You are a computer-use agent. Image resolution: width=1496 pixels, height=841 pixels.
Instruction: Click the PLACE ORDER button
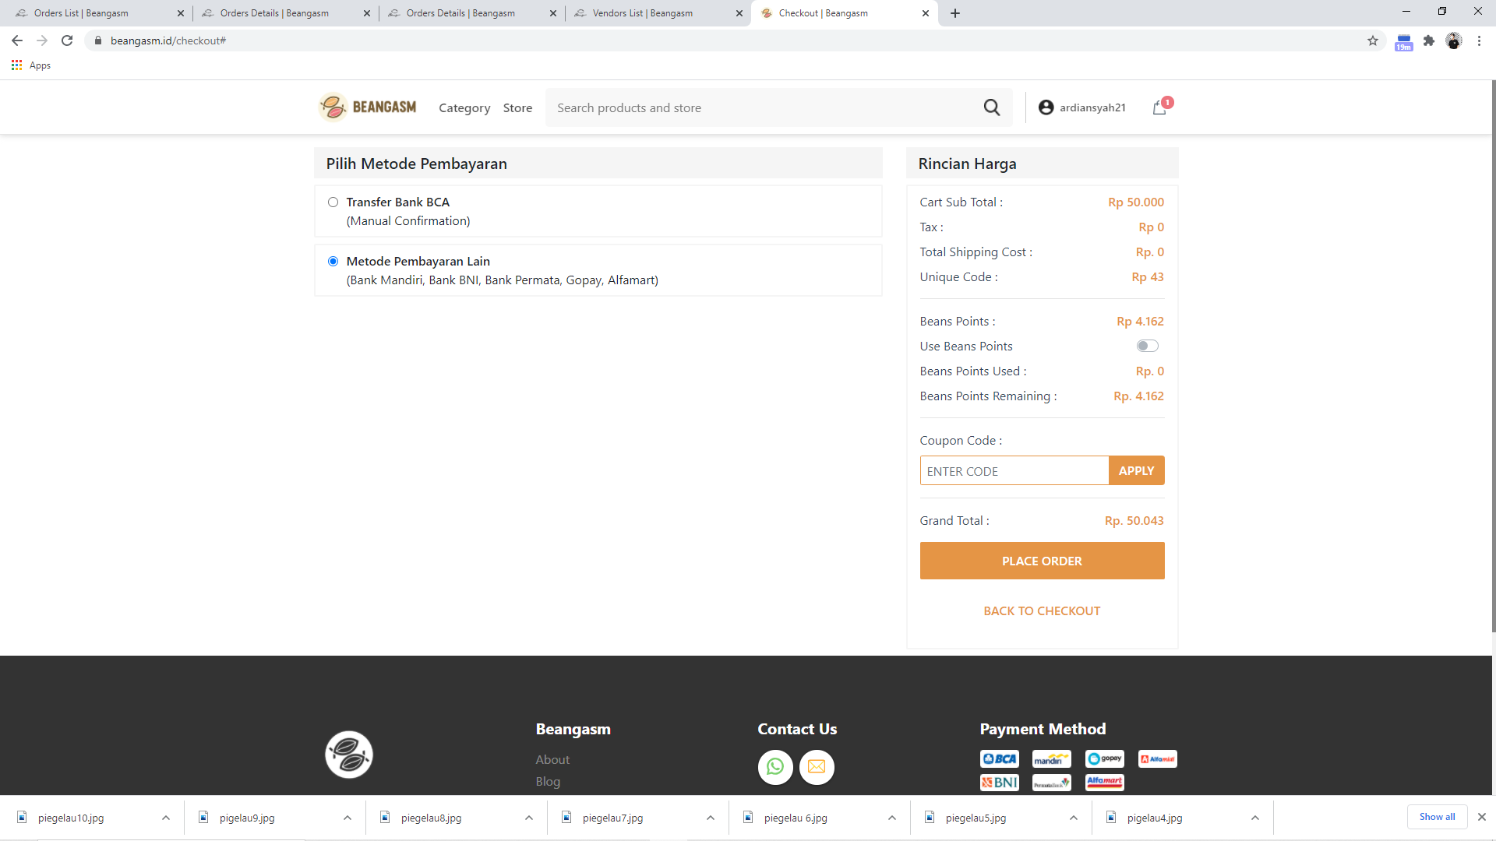click(1041, 561)
